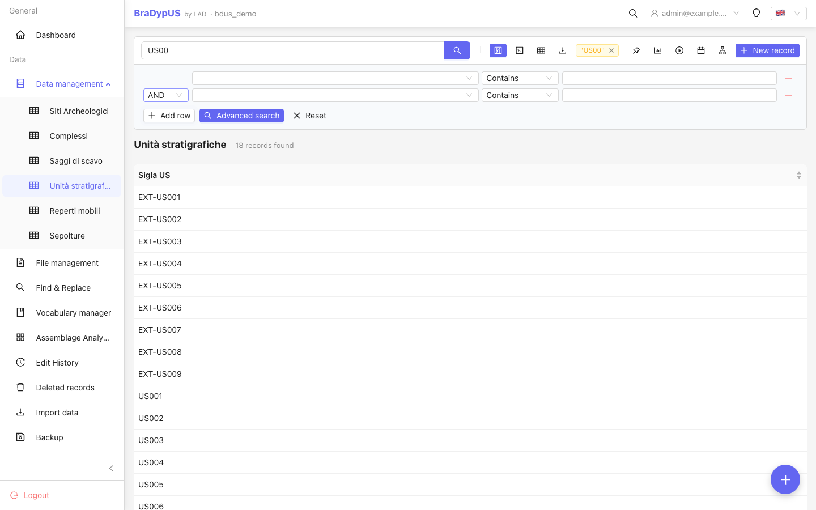Open Dashboard from the sidebar
Screen dimensions: 816x510
[62, 35]
